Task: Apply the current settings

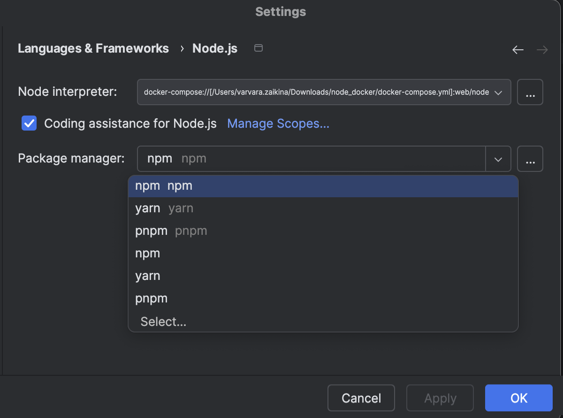Action: [x=440, y=398]
